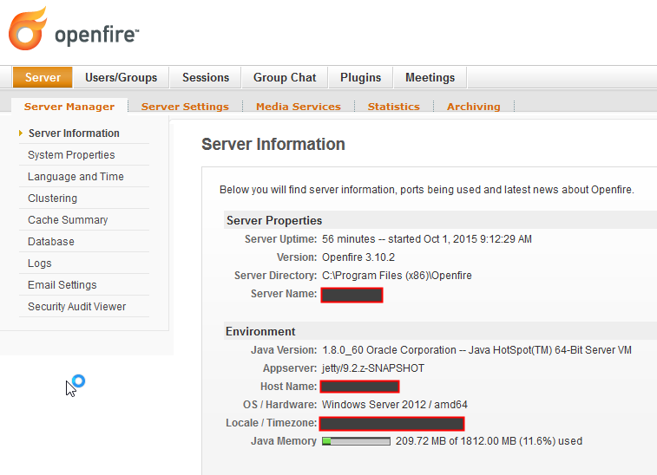The width and height of the screenshot is (657, 475).
Task: Open the Server Manager subtab
Action: tap(69, 107)
